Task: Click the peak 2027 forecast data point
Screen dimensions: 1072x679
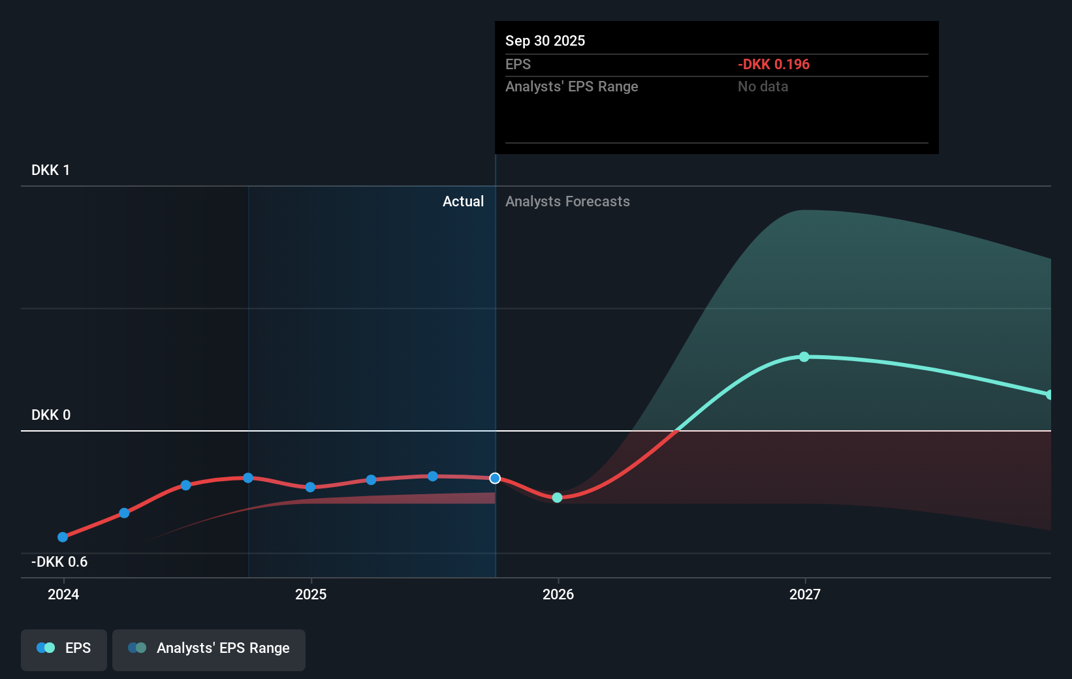Action: click(x=805, y=356)
